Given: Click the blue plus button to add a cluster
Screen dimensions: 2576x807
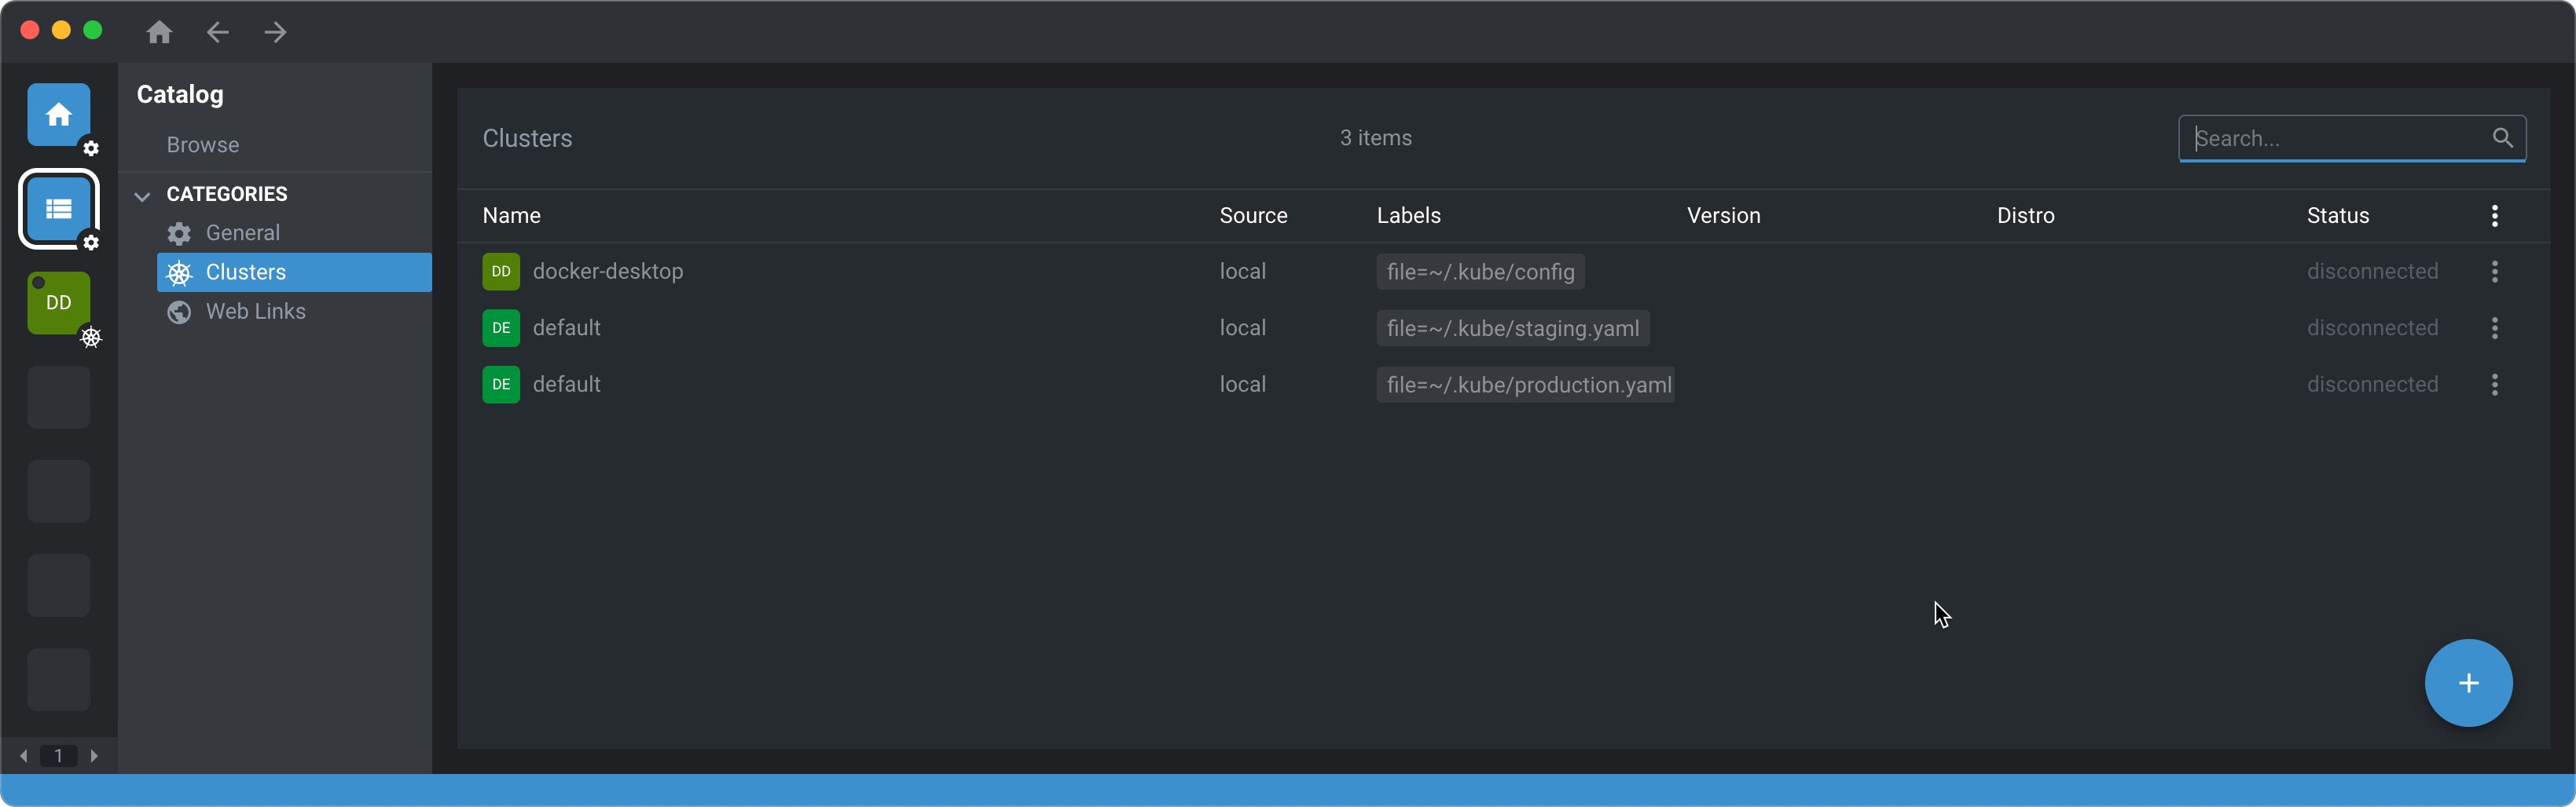Looking at the screenshot, I should (2468, 682).
